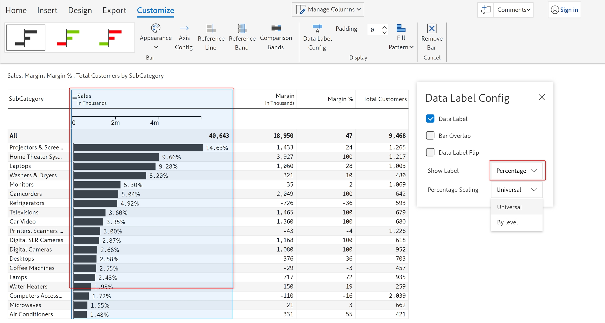
Task: Uncheck the Data Label checkbox
Action: click(x=430, y=119)
